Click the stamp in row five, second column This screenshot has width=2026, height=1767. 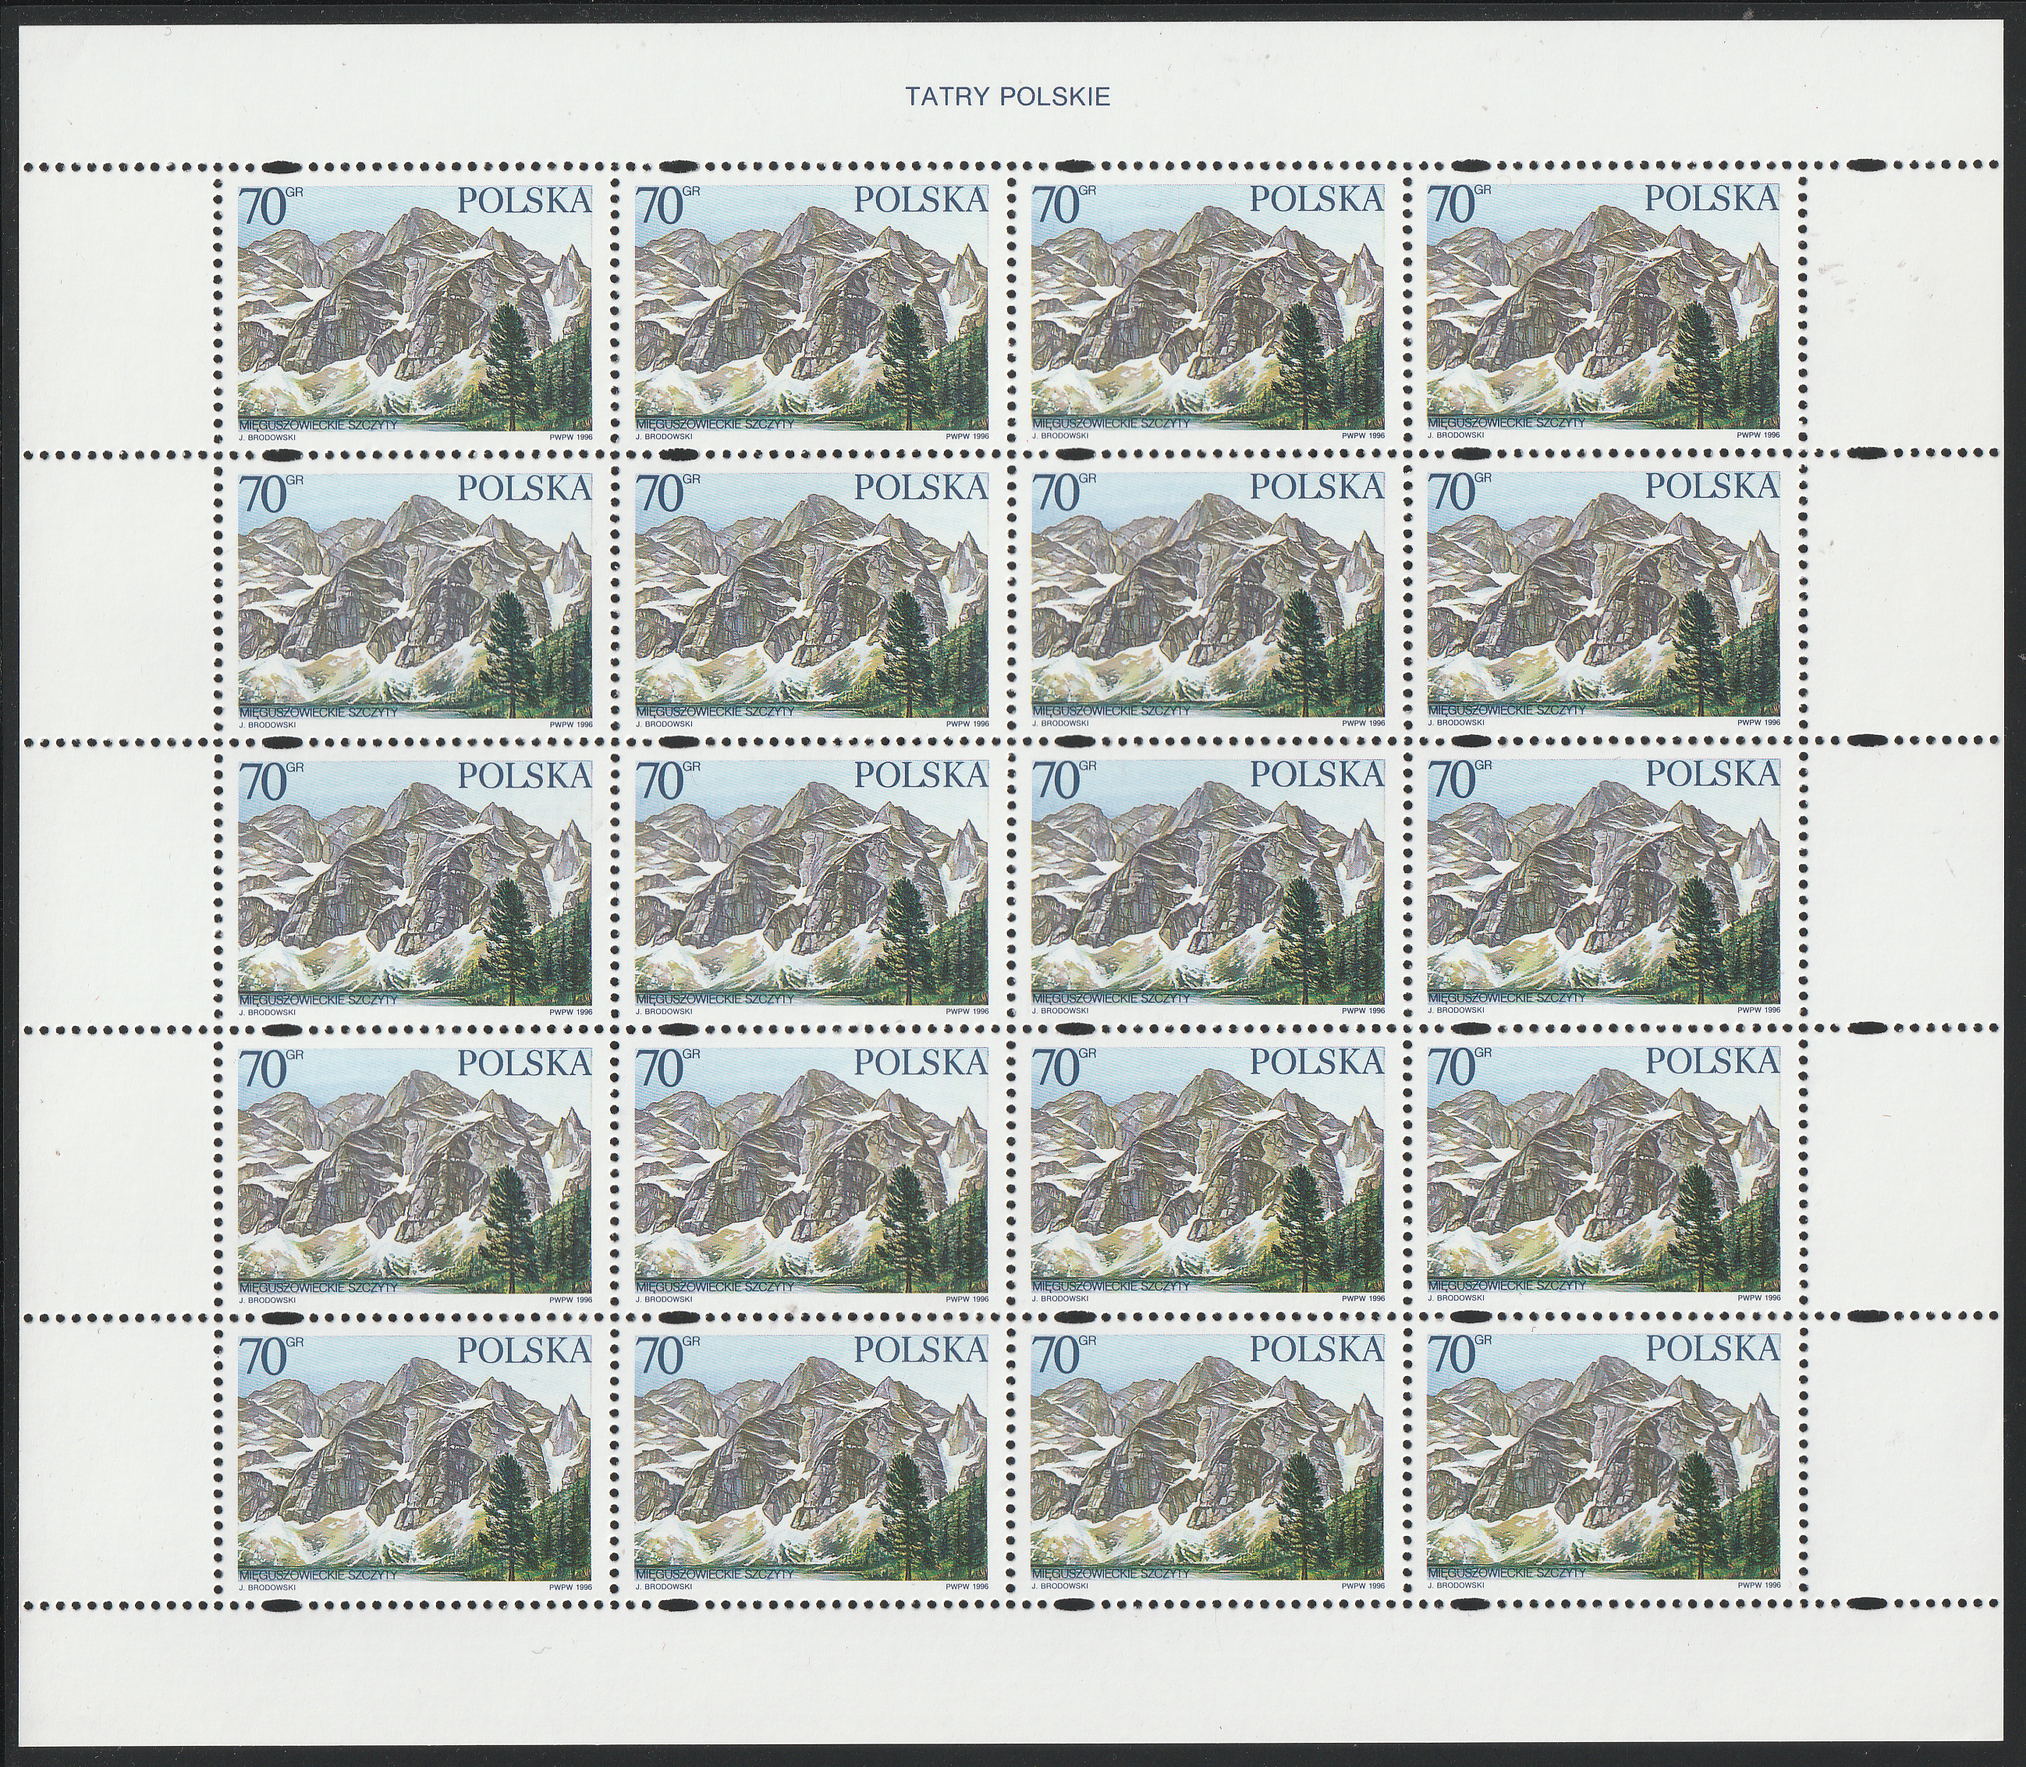tap(811, 1457)
